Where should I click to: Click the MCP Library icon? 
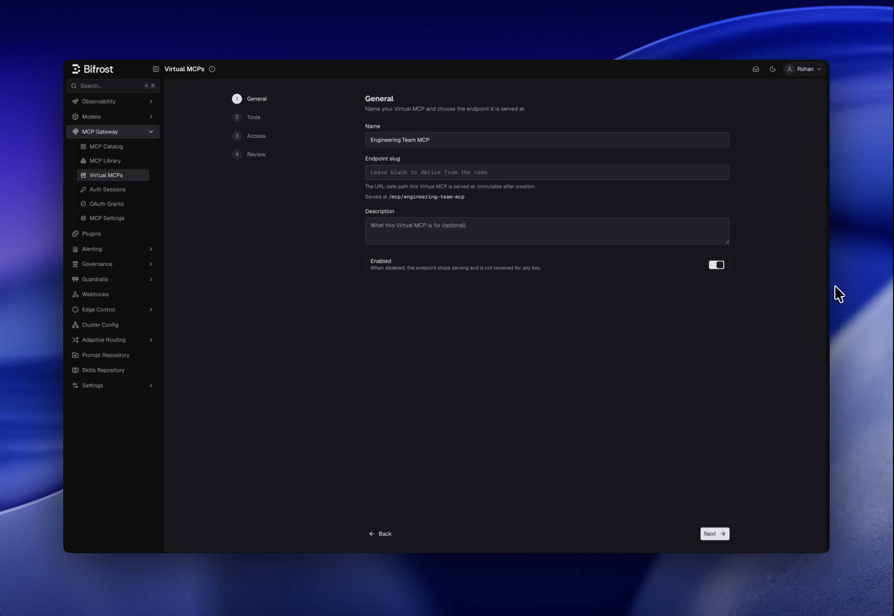[x=83, y=161]
